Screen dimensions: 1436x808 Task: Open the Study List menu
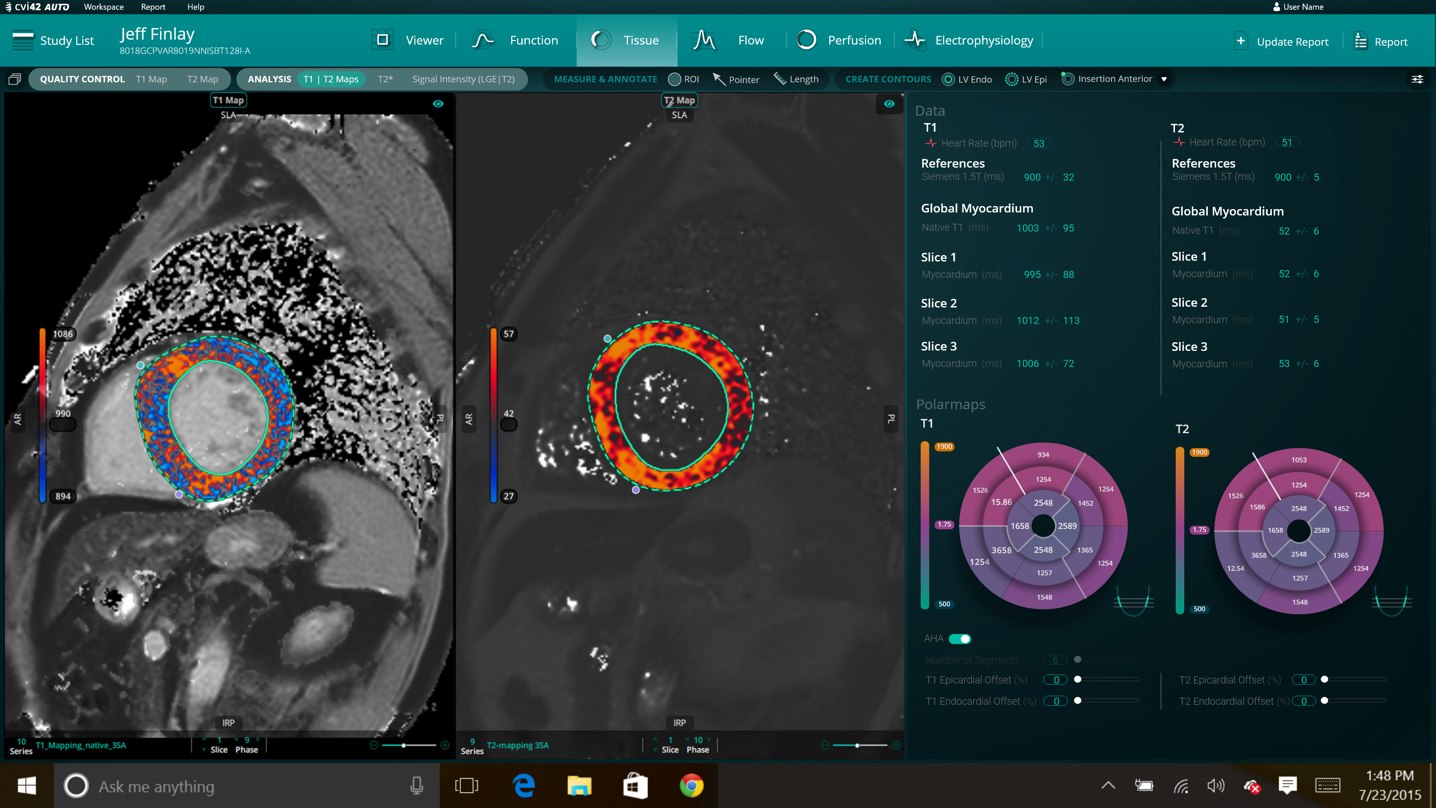(53, 41)
